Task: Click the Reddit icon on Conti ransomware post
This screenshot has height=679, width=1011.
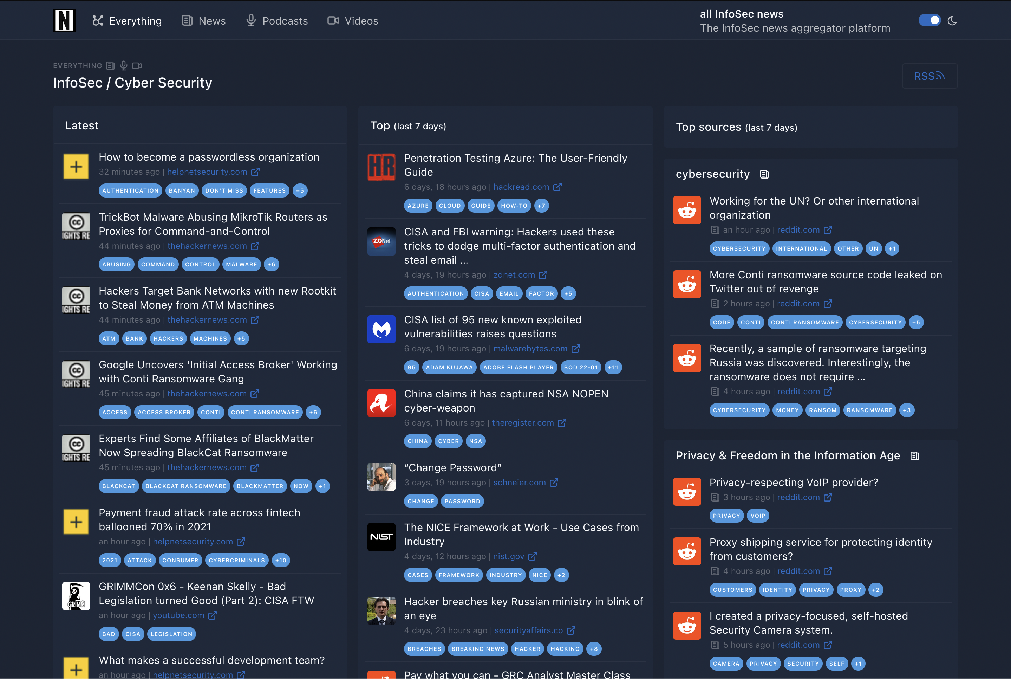Action: coord(686,284)
